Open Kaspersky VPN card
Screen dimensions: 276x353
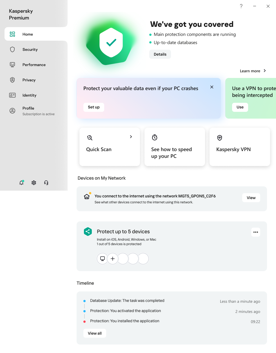(x=240, y=147)
